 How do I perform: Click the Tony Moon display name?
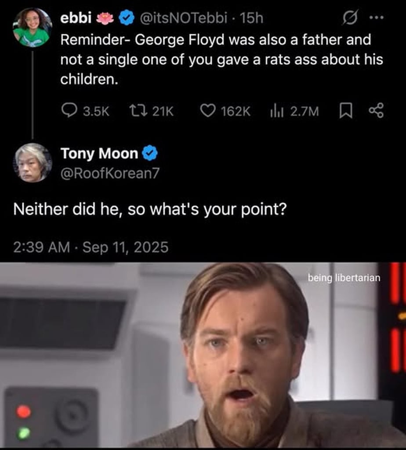click(x=99, y=153)
